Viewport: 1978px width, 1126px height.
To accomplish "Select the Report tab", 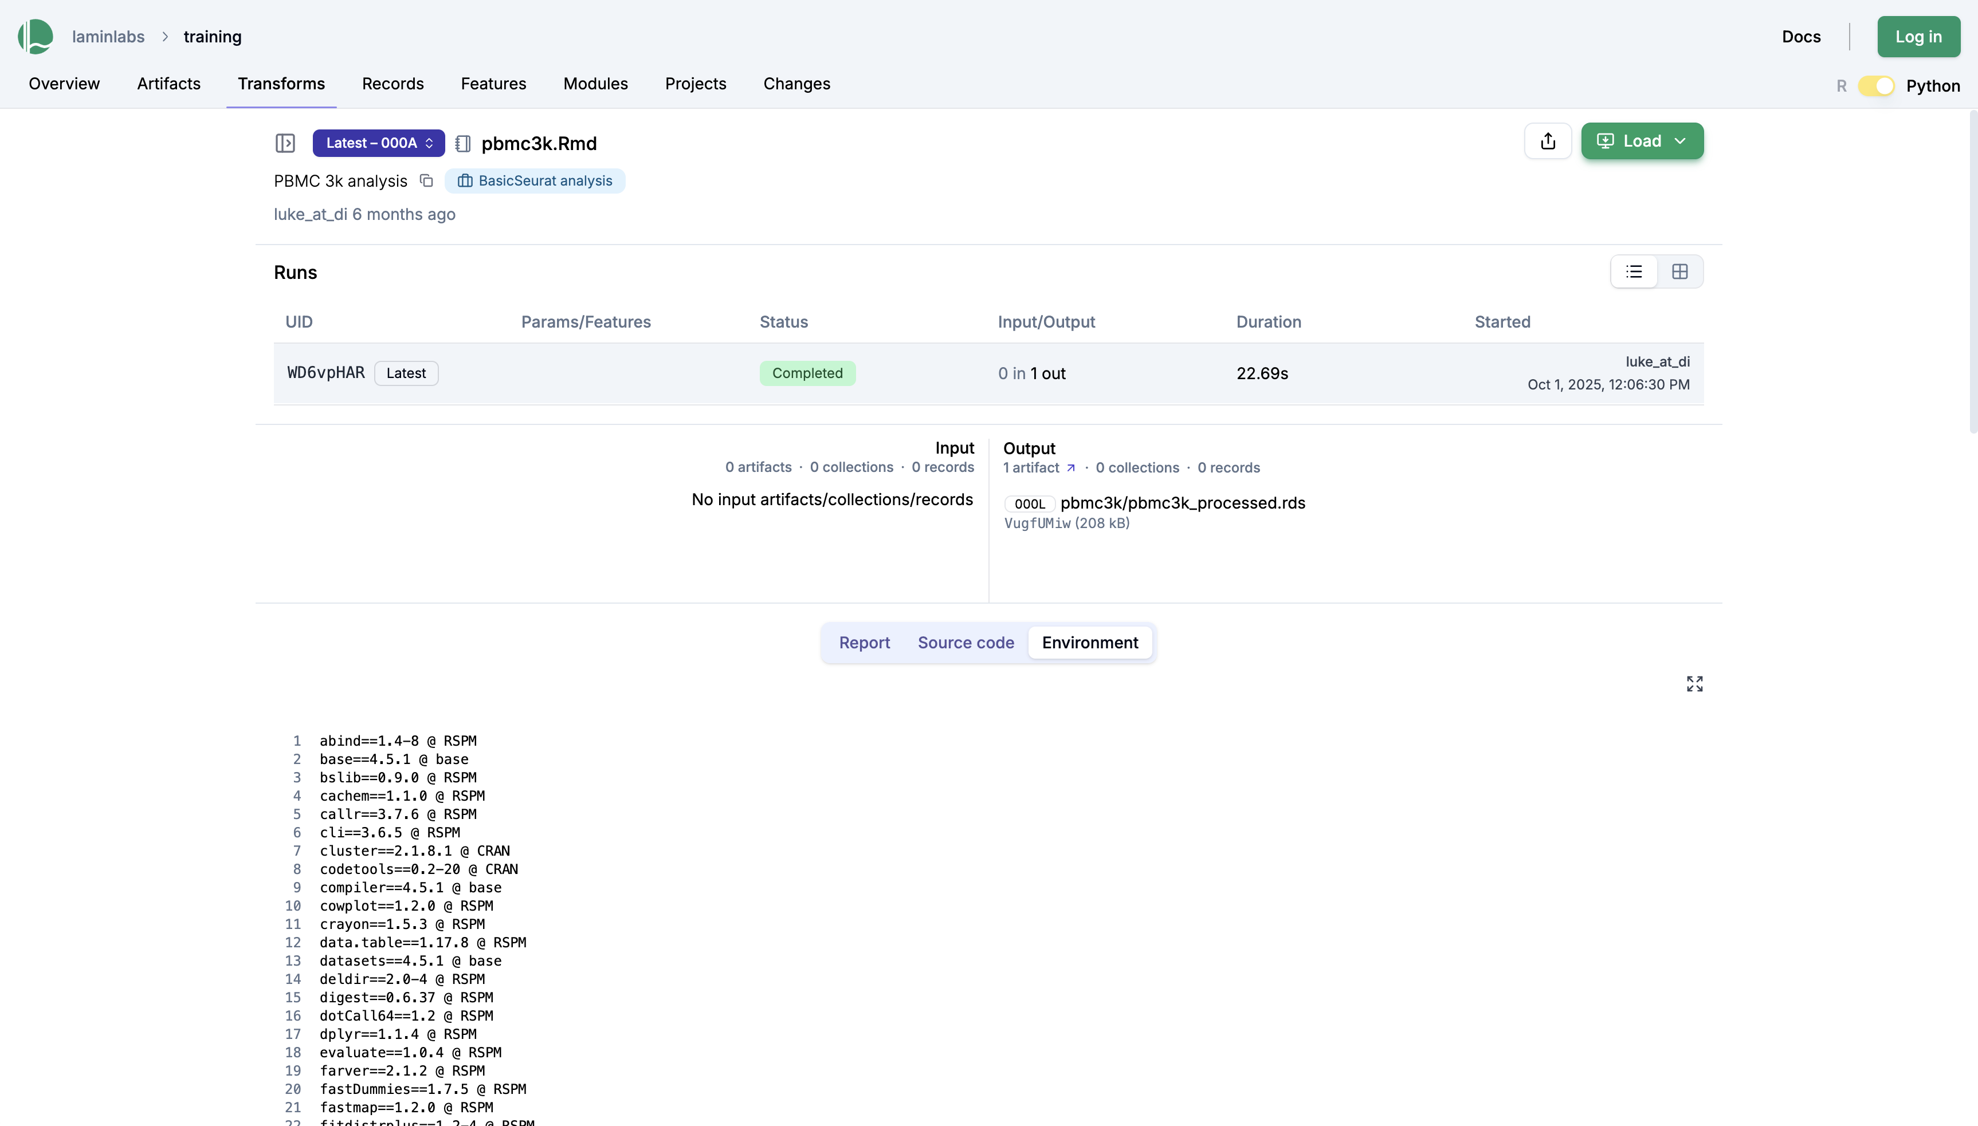I will tap(864, 643).
